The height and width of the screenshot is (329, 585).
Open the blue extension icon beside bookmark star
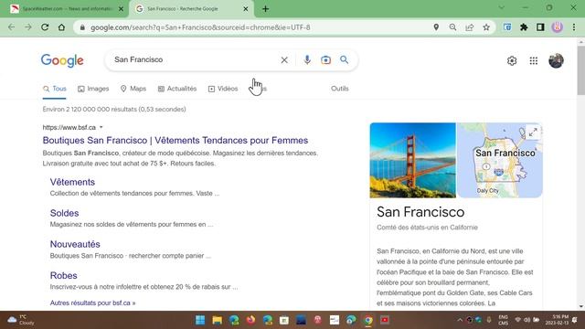(507, 27)
